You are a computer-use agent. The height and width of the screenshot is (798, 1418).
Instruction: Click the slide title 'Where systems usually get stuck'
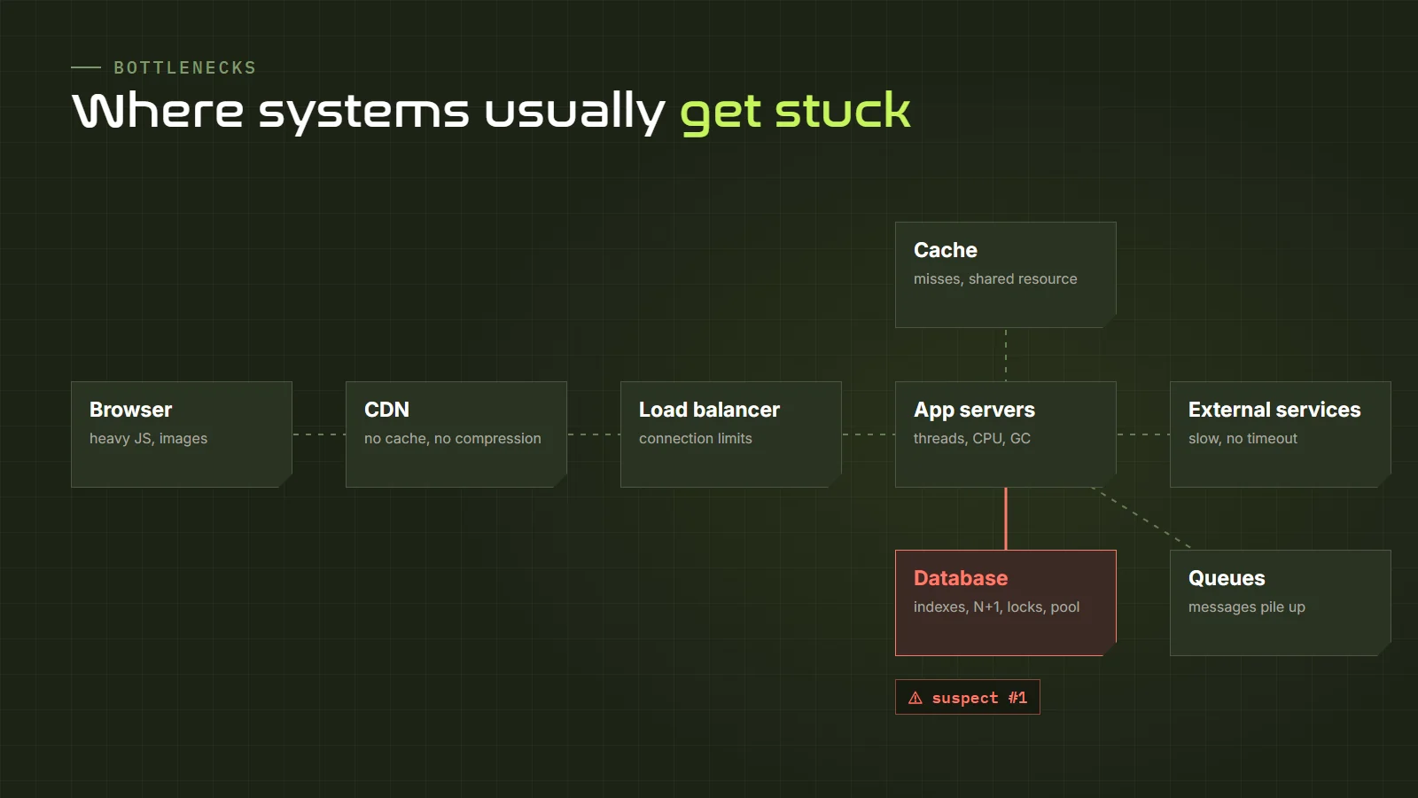coord(491,112)
